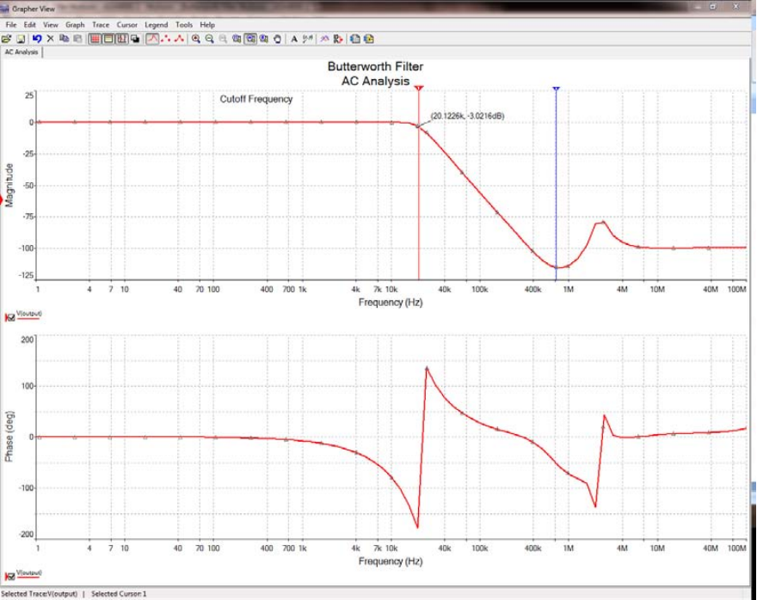Screen dimensions: 757x600
Task: Click the Save toolbar icon
Action: tap(21, 39)
